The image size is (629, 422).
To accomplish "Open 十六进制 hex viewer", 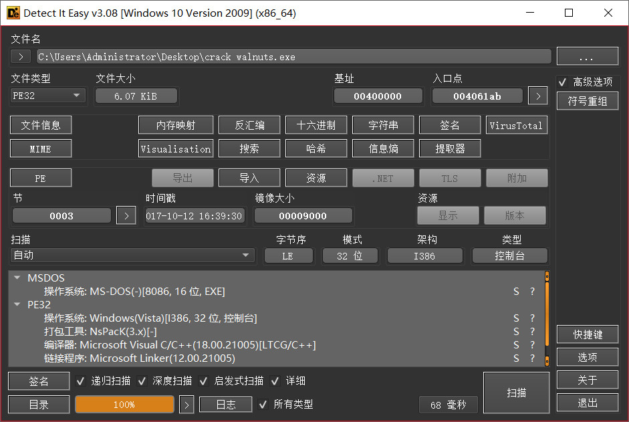I will (316, 125).
